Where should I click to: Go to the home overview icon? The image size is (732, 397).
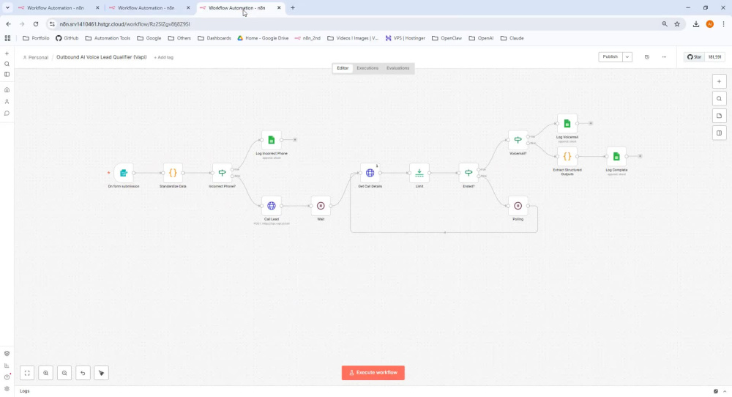click(x=7, y=89)
